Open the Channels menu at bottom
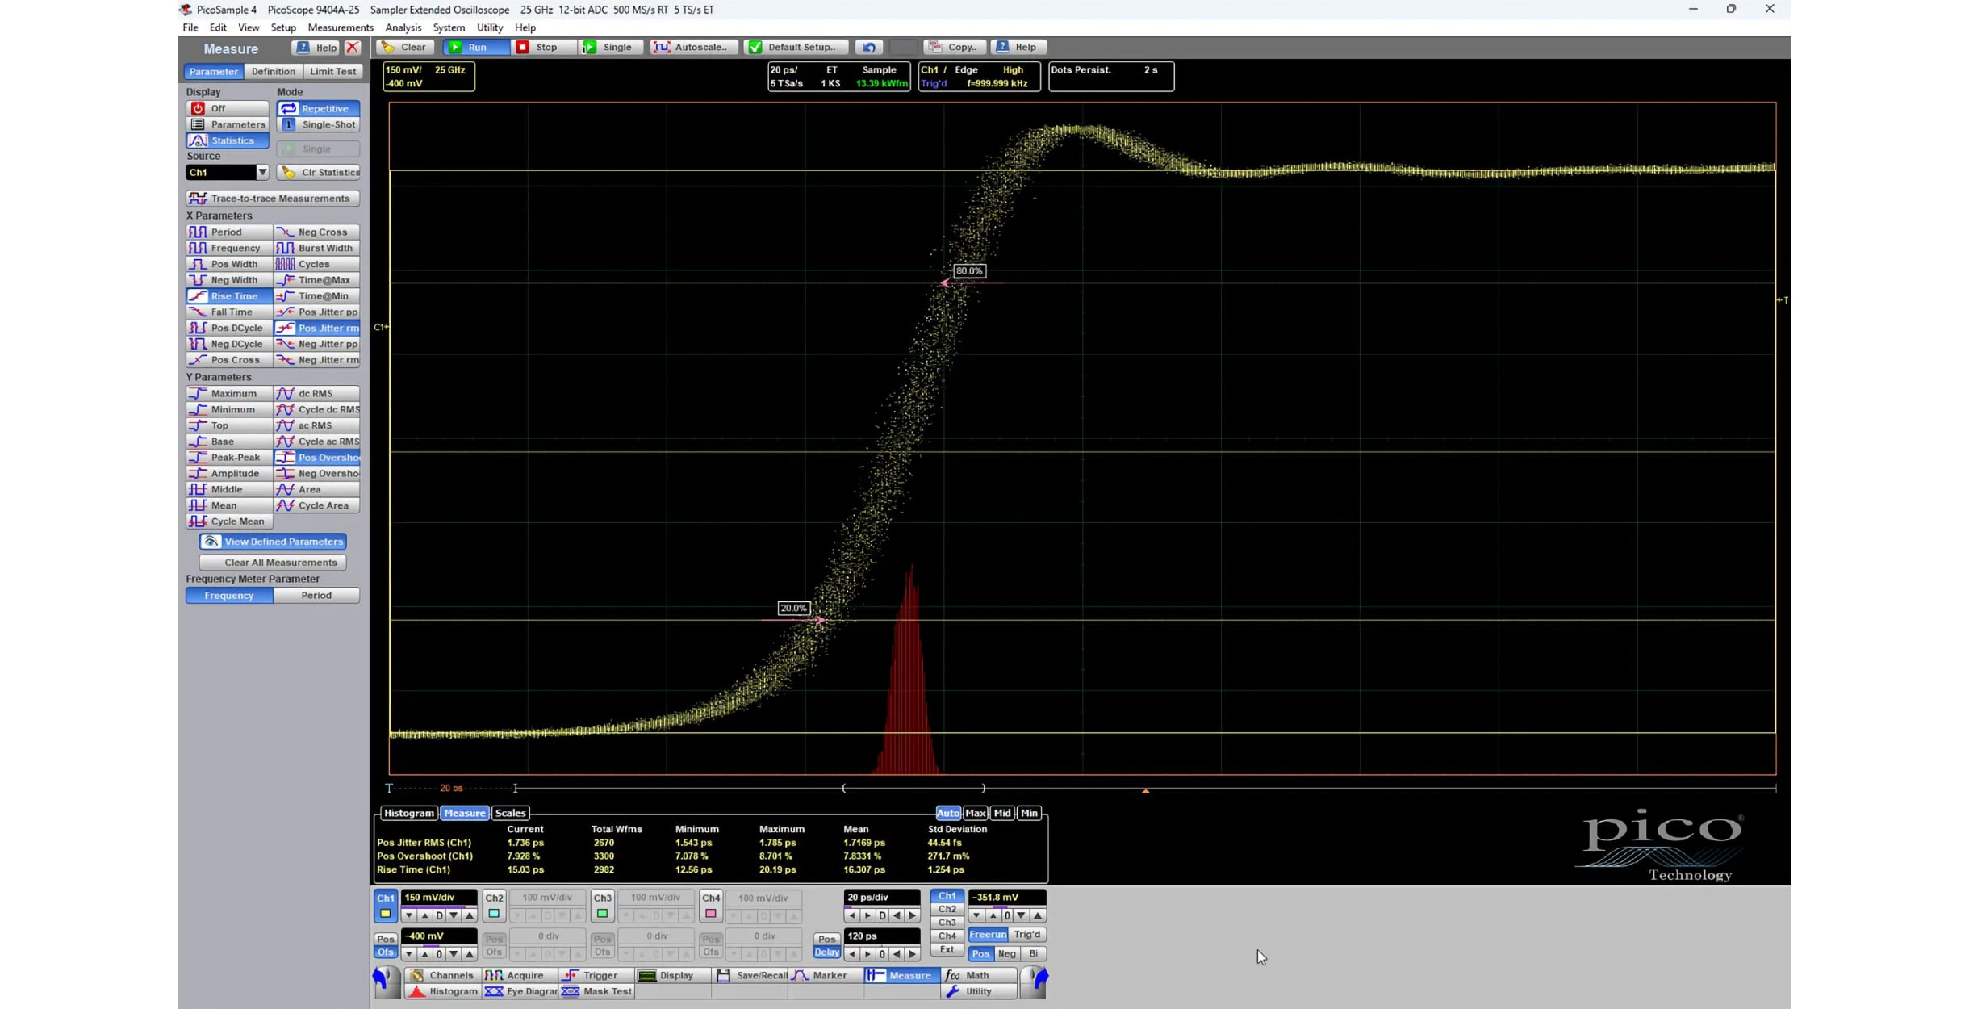This screenshot has height=1009, width=1969. 442,975
